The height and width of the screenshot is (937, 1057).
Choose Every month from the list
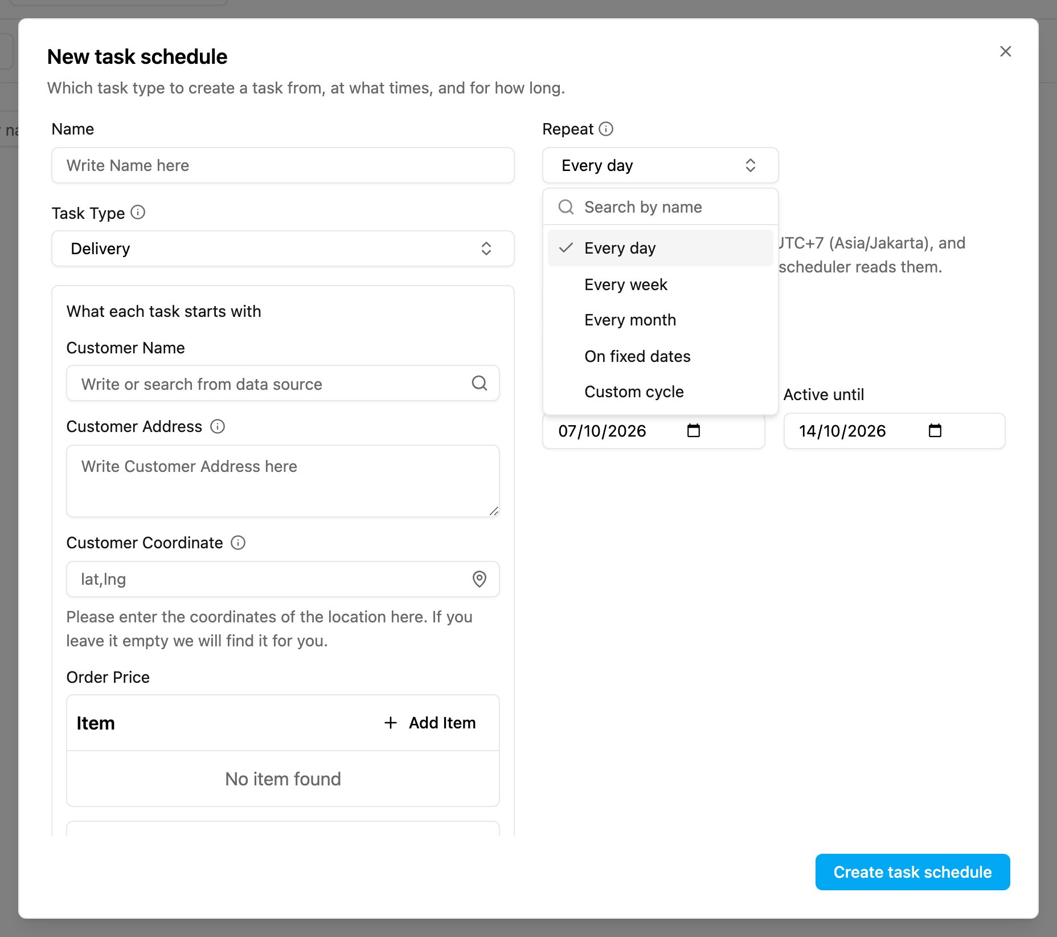660,320
